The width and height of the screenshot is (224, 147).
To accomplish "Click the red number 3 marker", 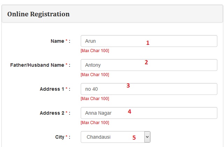I will tap(128, 85).
